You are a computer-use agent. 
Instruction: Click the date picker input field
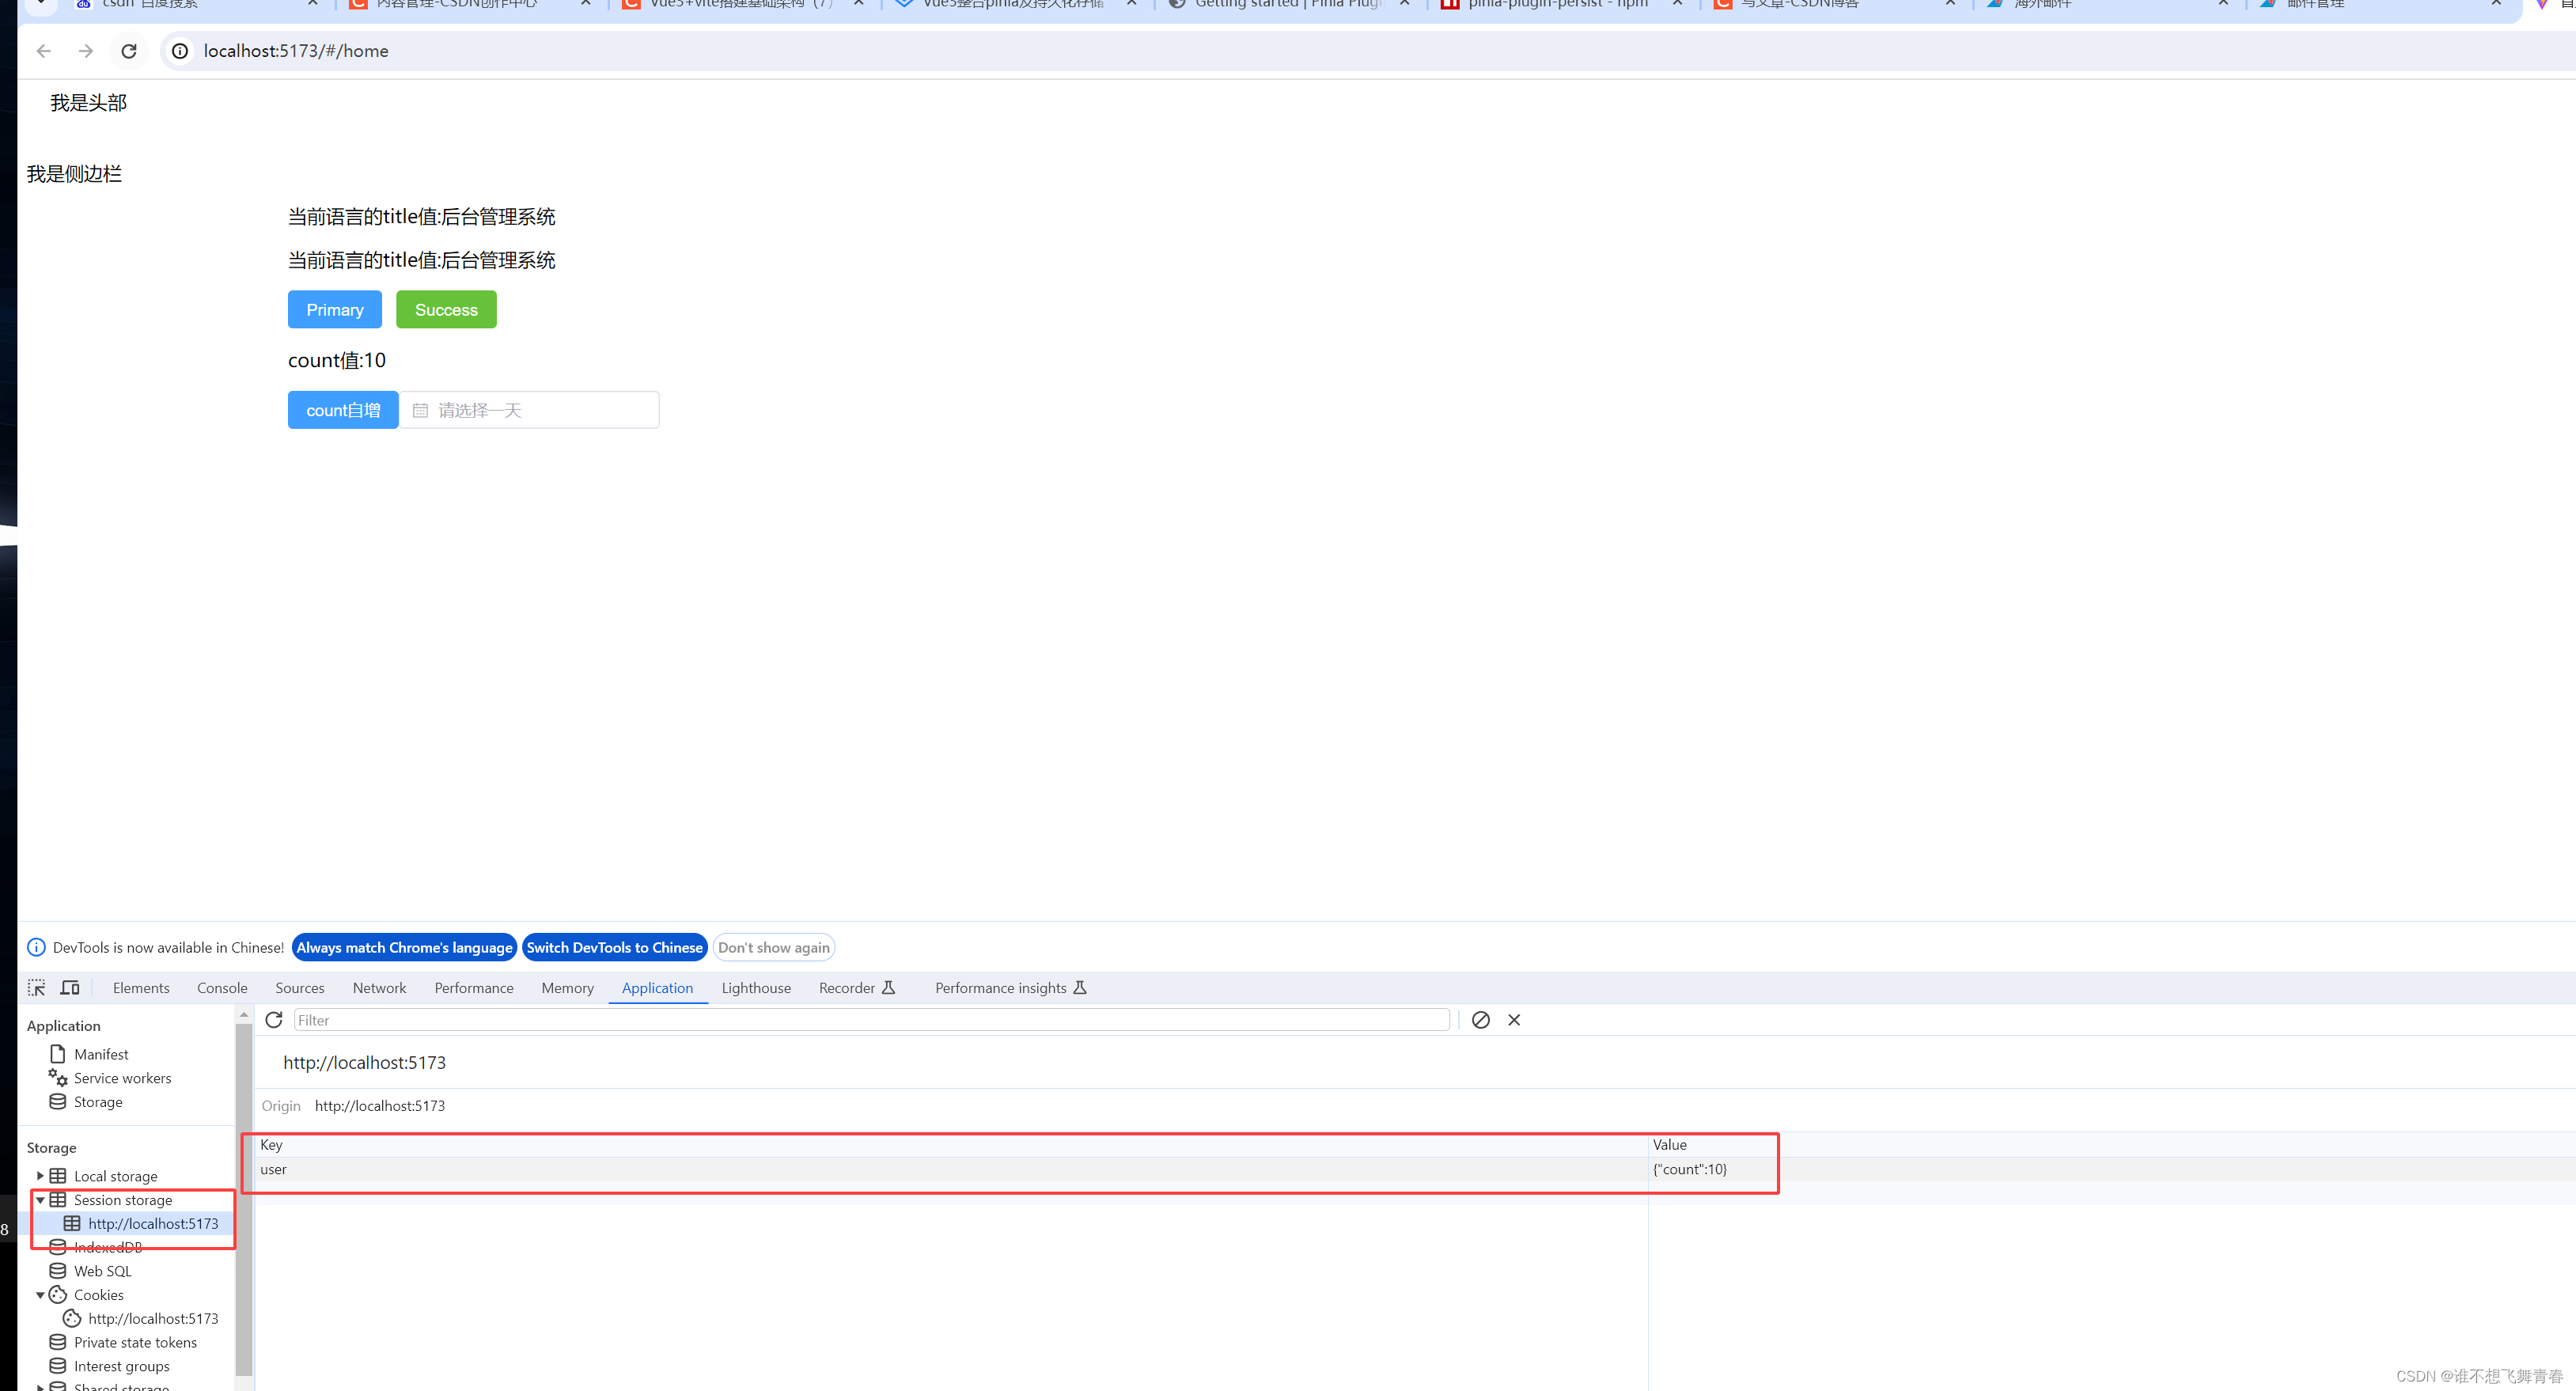pos(530,410)
